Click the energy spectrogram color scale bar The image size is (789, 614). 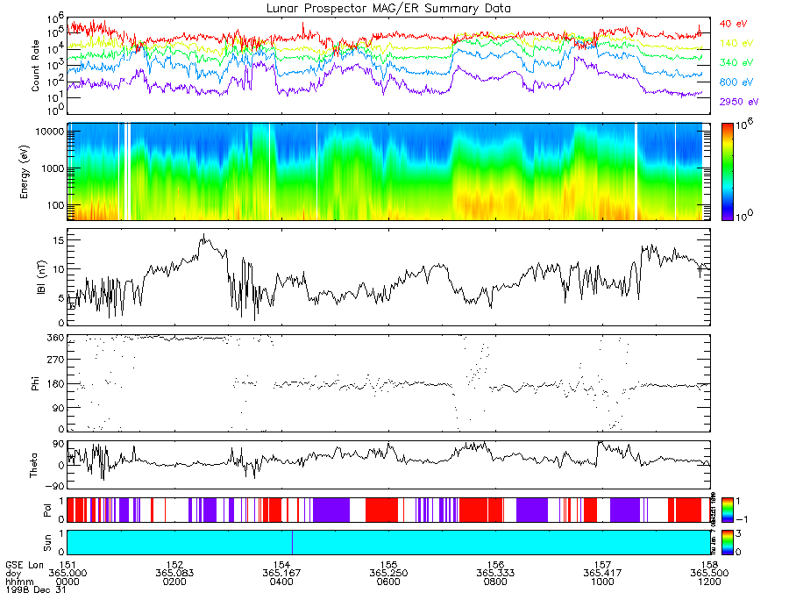tap(727, 172)
